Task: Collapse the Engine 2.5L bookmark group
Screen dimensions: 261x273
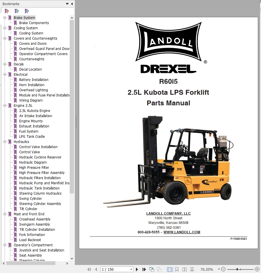Action: click(x=5, y=106)
